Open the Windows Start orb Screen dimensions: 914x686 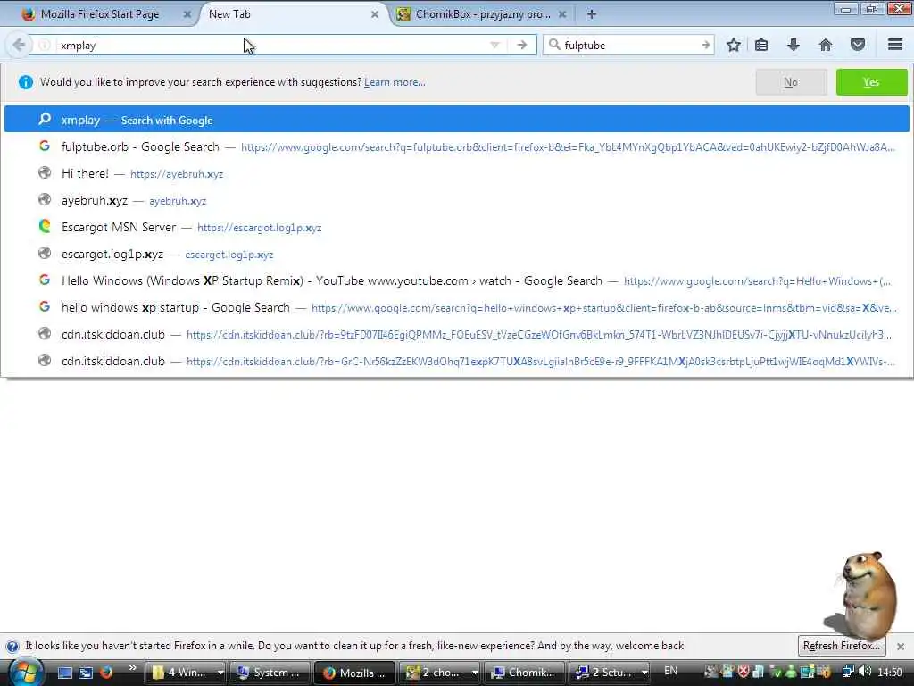pyautogui.click(x=25, y=673)
